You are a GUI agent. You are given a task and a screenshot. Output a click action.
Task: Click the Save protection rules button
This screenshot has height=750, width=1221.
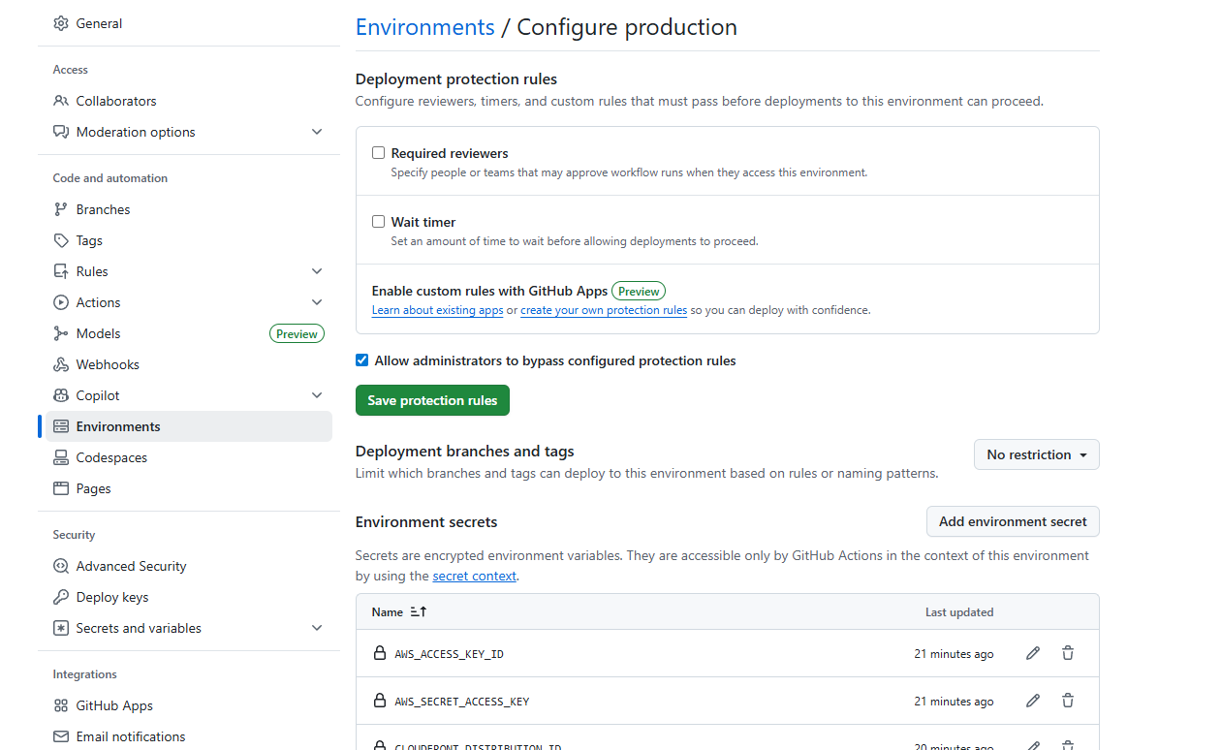coord(432,400)
